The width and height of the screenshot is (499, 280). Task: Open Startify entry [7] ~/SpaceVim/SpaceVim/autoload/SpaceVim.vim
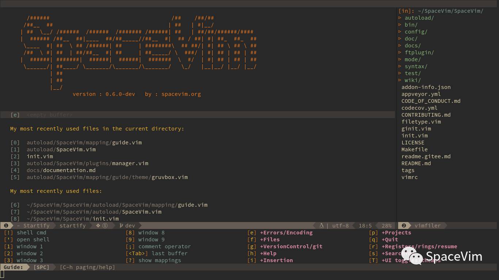86,212
